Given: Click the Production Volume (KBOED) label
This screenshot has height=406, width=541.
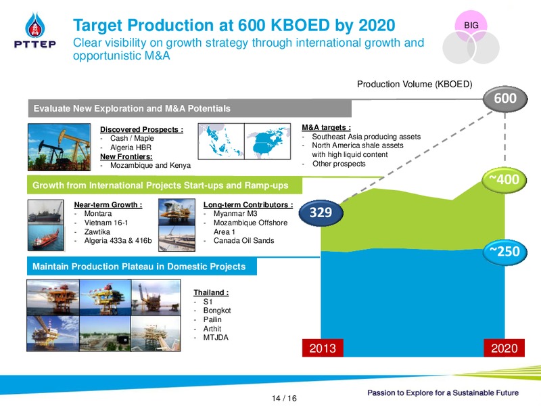Looking at the screenshot, I should click(x=415, y=84).
